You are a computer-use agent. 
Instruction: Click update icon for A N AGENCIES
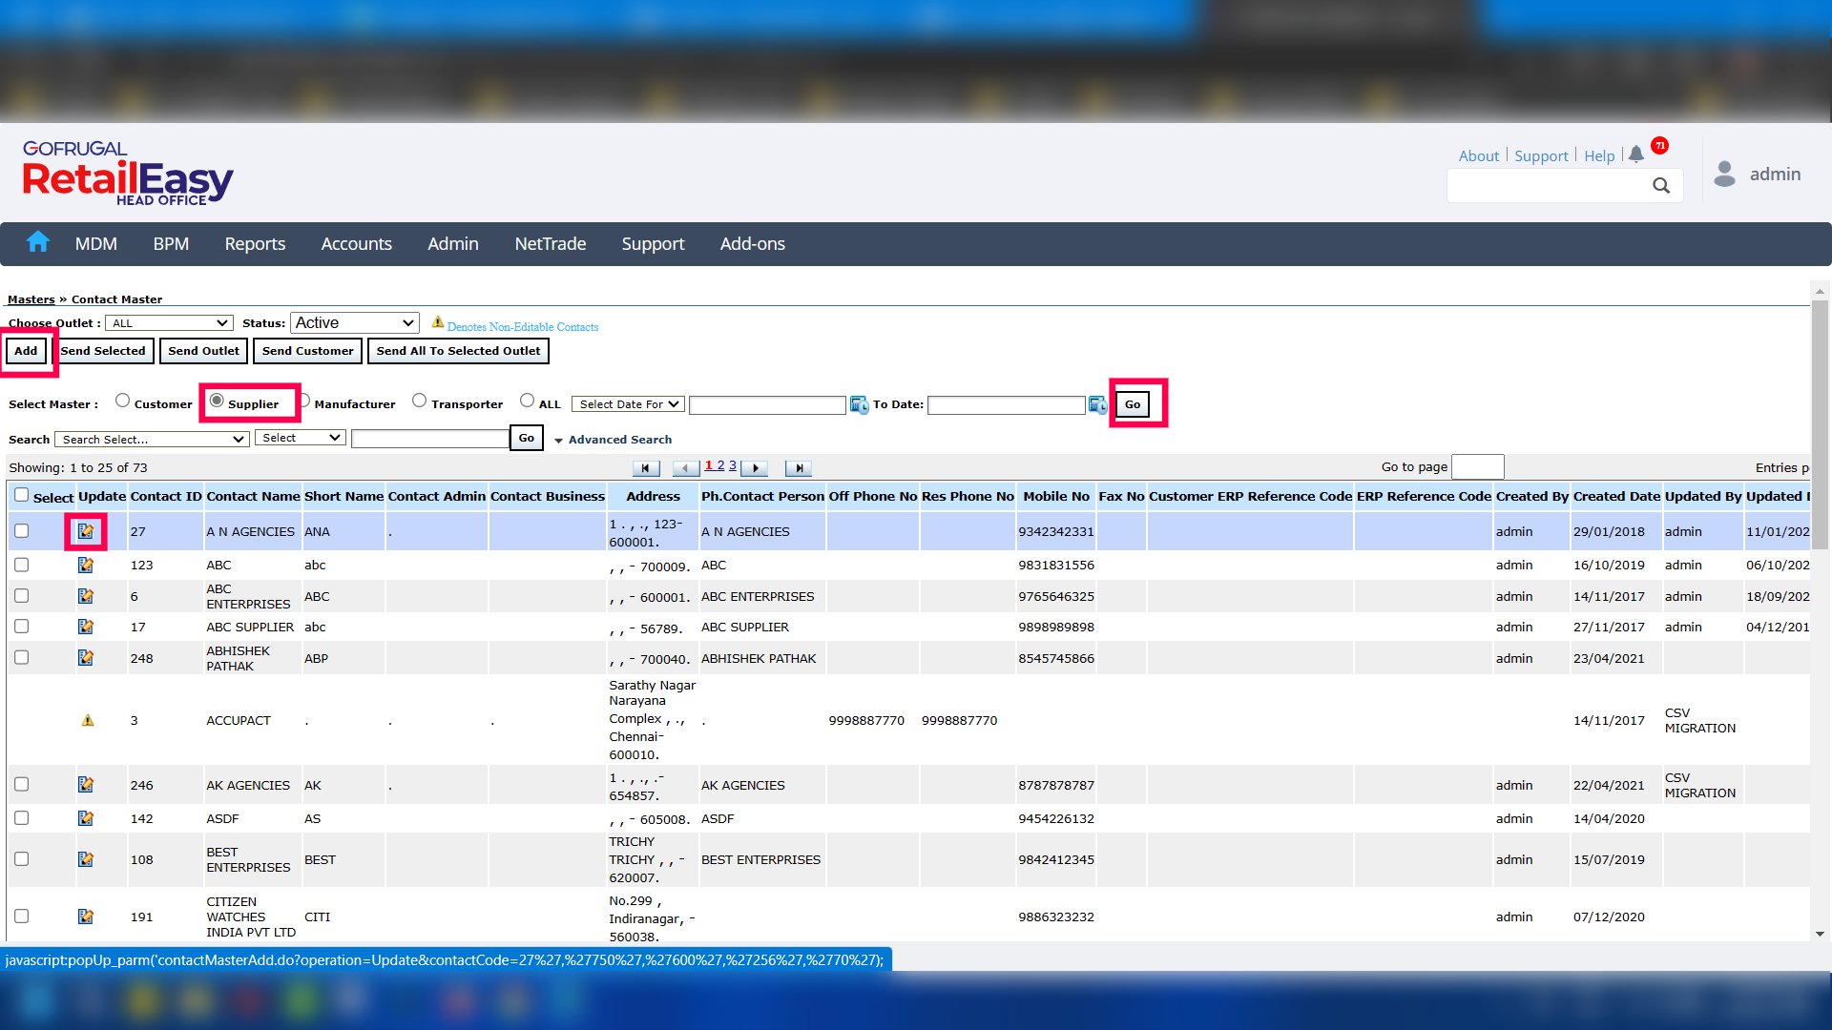point(86,531)
